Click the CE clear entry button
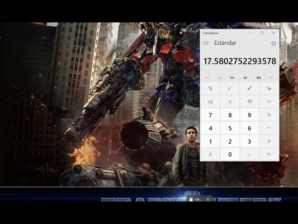 tap(210, 102)
